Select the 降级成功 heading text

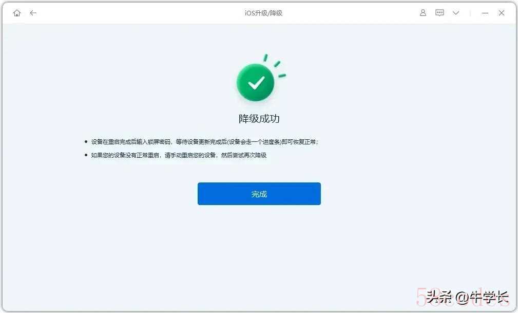pyautogui.click(x=259, y=118)
